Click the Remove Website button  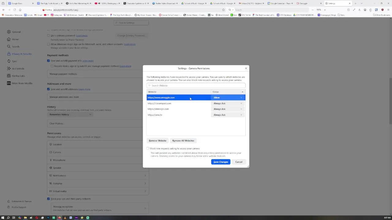(157, 141)
